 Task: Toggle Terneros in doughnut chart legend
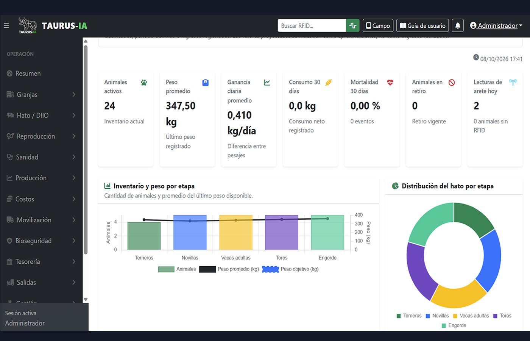tap(409, 316)
